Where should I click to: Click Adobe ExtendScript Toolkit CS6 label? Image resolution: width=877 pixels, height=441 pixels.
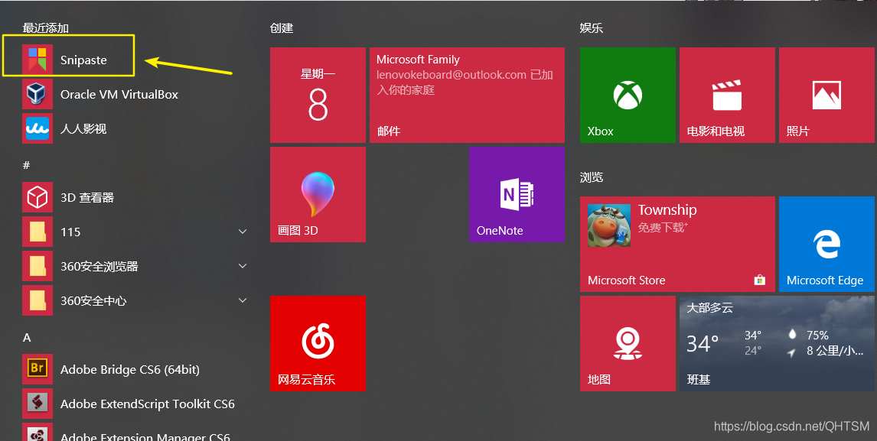(148, 404)
